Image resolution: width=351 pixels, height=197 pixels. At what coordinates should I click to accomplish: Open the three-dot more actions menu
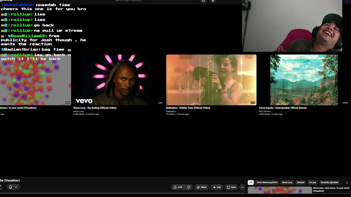pos(242,187)
